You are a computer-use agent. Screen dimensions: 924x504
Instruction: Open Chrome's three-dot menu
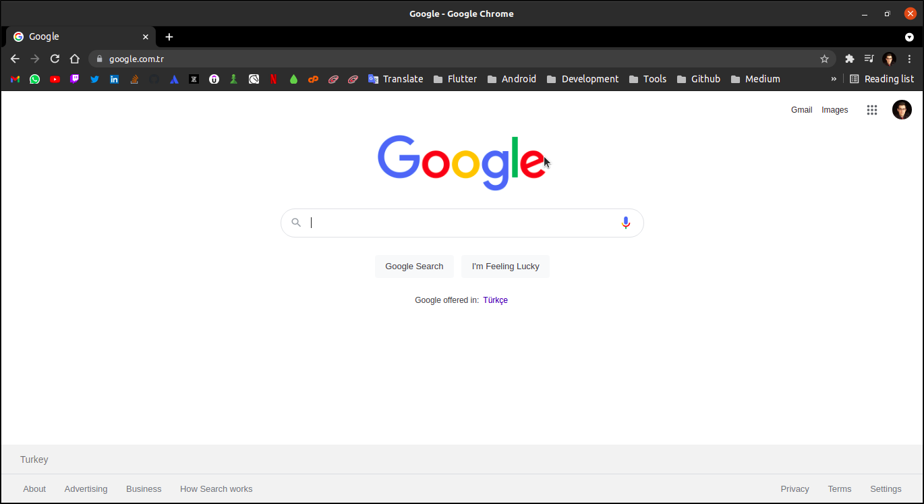pyautogui.click(x=909, y=59)
